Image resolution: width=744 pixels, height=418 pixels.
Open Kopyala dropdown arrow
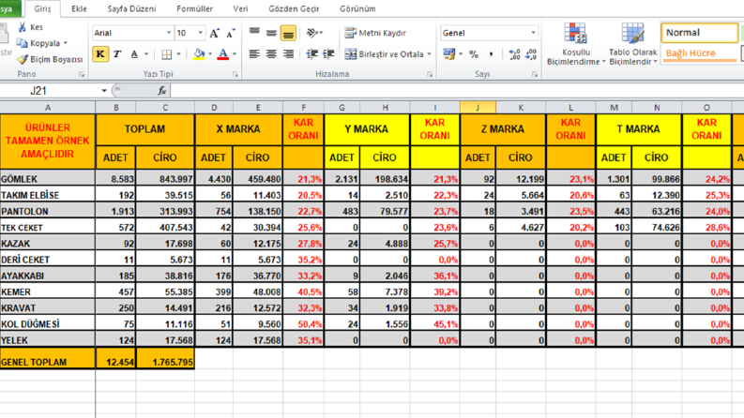pyautogui.click(x=66, y=43)
